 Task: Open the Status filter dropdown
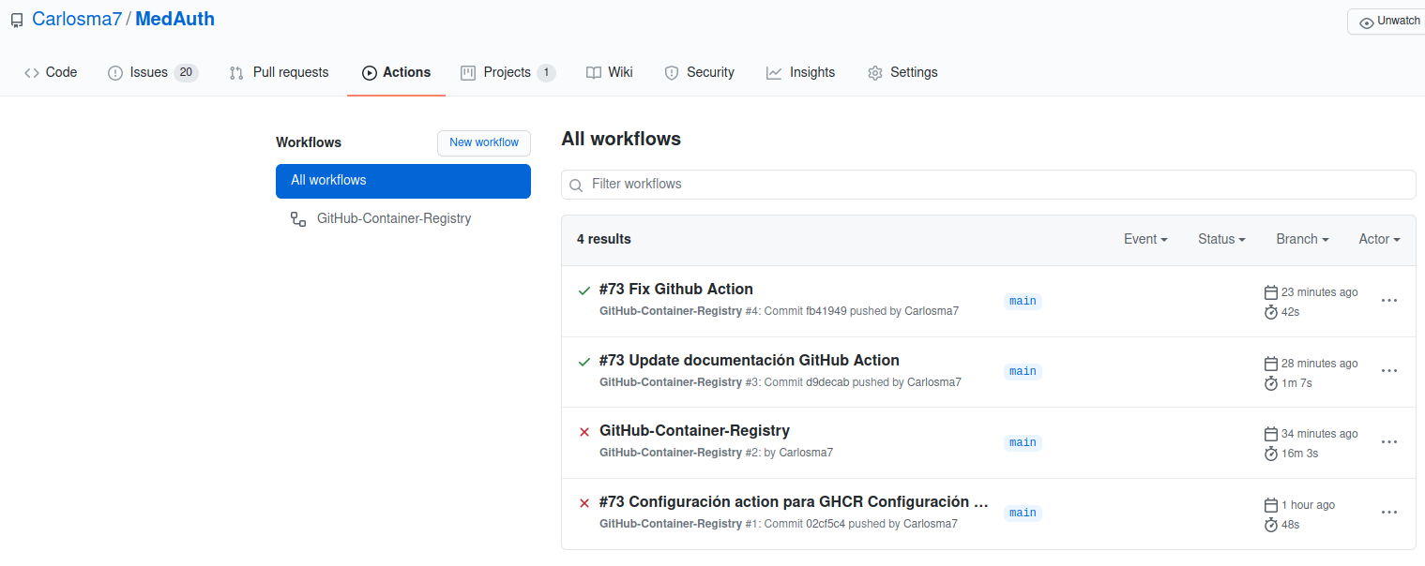[1221, 239]
